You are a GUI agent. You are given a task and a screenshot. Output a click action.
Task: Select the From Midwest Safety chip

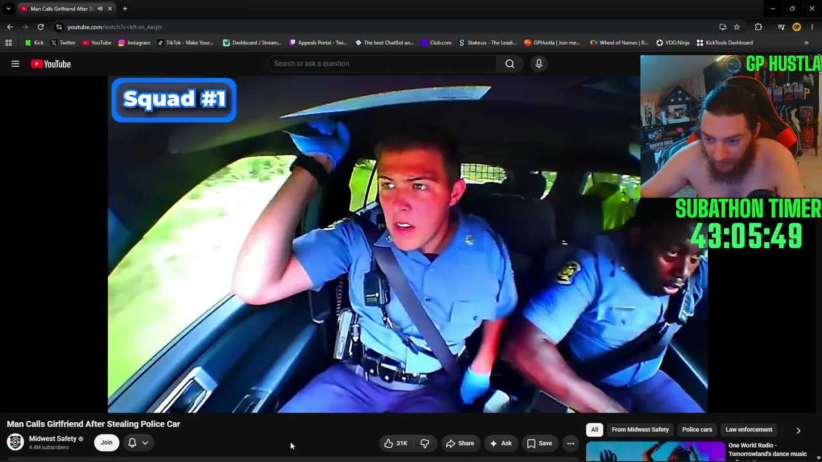[x=640, y=430]
